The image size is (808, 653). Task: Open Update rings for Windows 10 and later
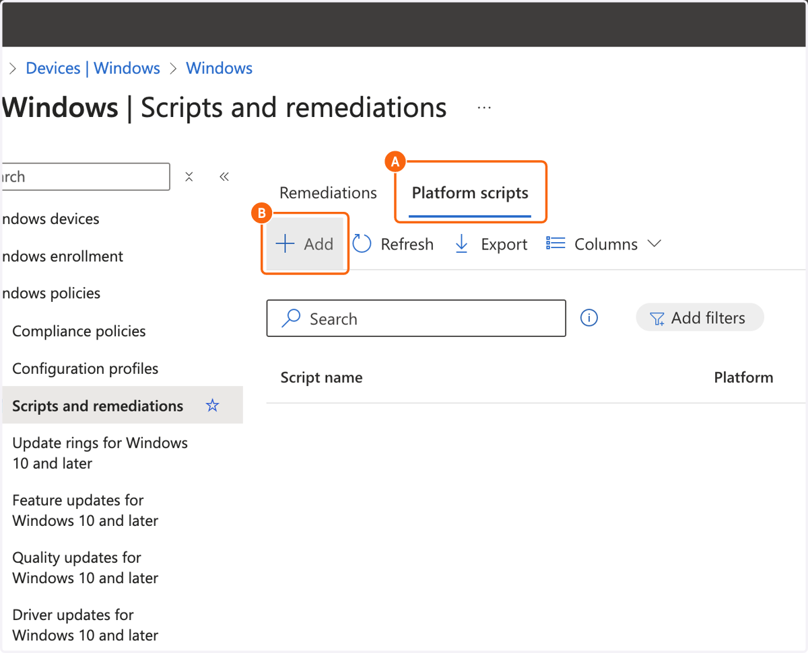(100, 453)
